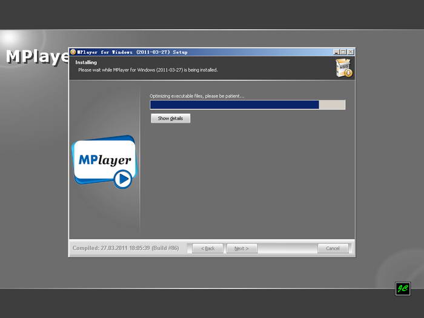Close the MPlayer Setup window
424x318 pixels.
(351, 52)
